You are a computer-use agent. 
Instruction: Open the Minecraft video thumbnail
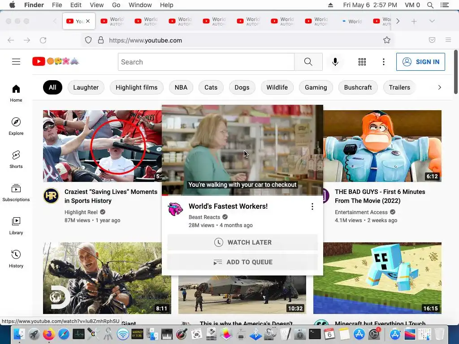[x=377, y=278]
